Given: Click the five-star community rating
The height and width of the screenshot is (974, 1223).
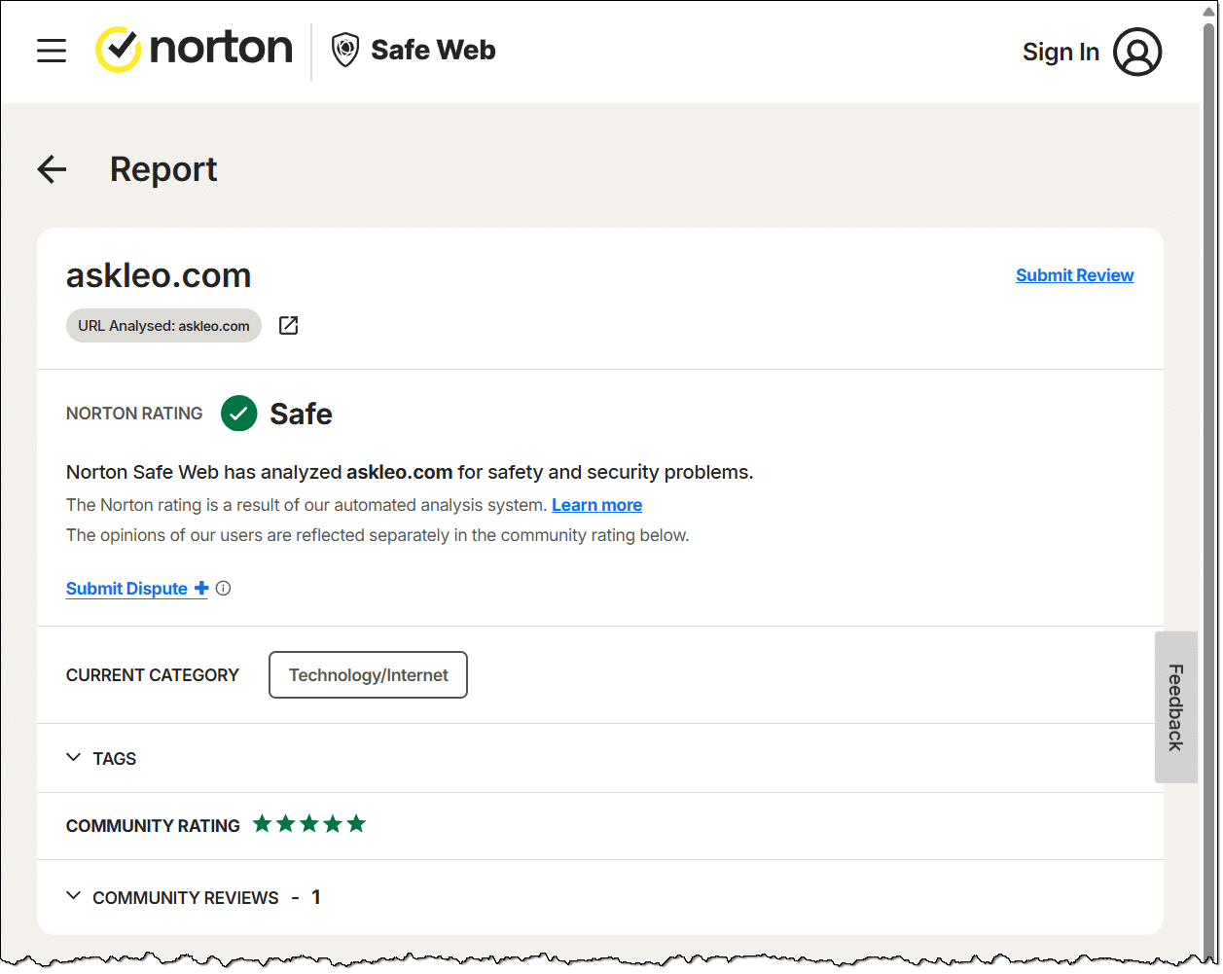Looking at the screenshot, I should coord(309,824).
